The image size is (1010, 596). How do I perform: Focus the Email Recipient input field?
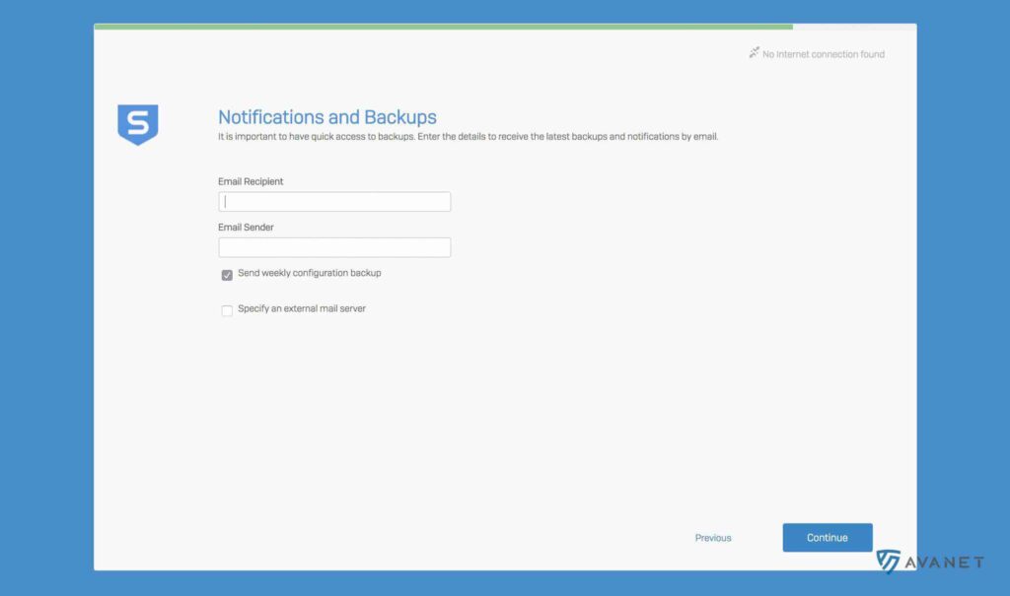[334, 201]
